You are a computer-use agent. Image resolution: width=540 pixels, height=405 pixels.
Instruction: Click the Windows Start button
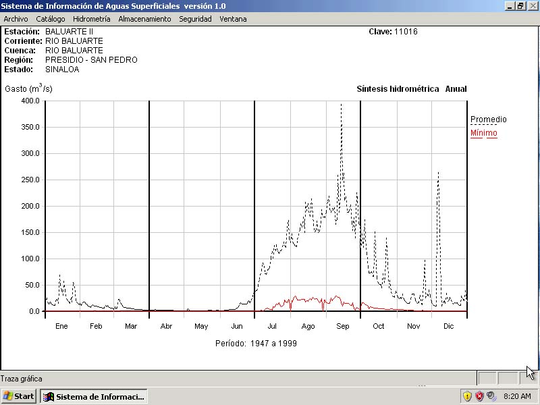19,396
